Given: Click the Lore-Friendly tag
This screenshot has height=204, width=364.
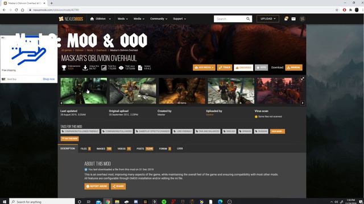Looking at the screenshot, I should coord(183,131).
